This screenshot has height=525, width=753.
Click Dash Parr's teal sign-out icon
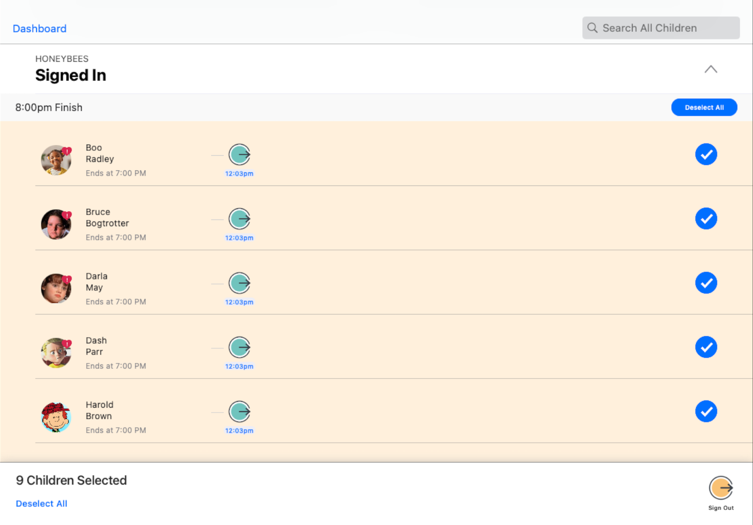click(x=239, y=347)
